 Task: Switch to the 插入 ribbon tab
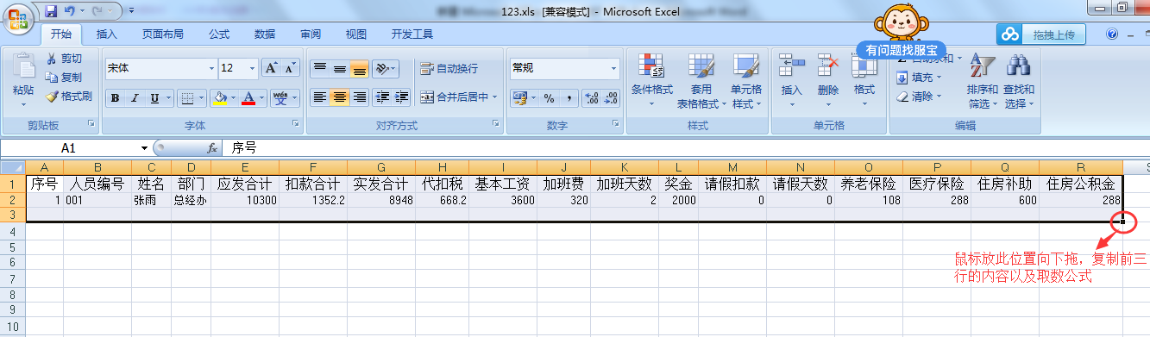(107, 34)
